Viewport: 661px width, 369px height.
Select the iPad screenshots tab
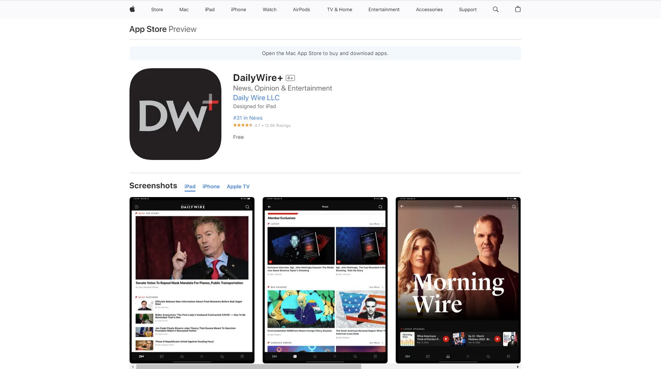tap(190, 186)
